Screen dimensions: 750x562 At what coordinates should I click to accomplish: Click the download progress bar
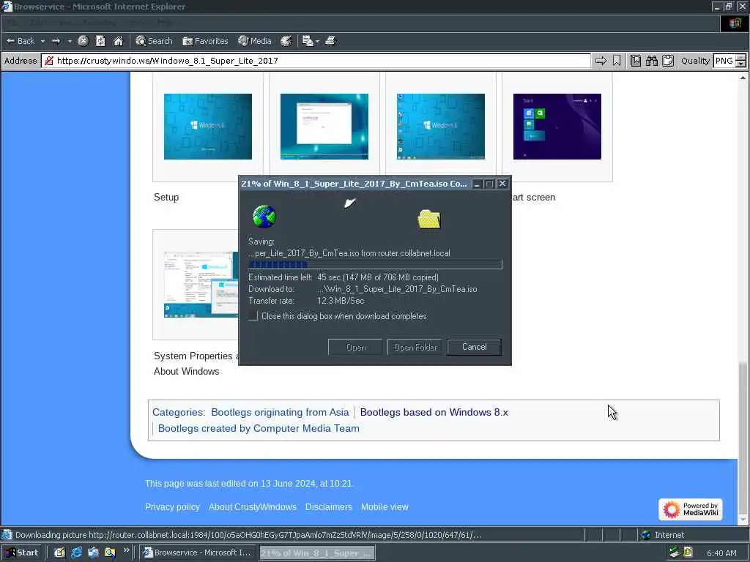[375, 264]
